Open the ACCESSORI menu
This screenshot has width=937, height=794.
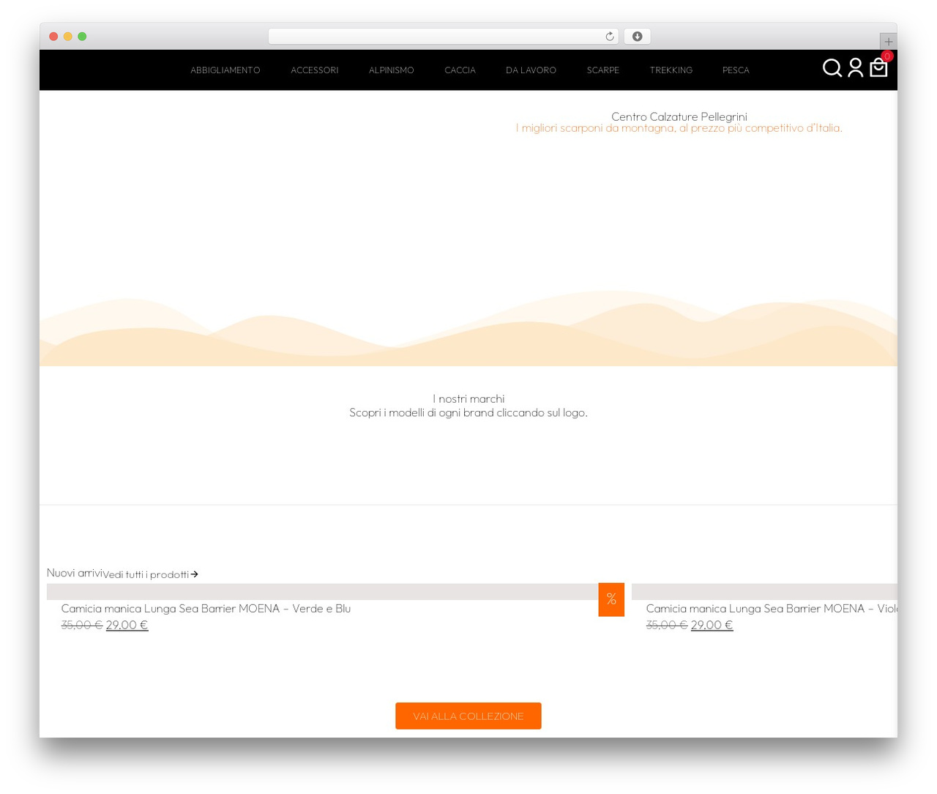[x=315, y=70]
